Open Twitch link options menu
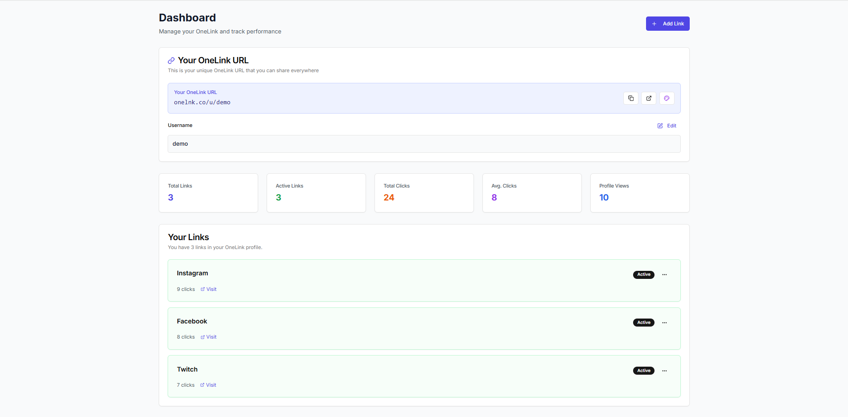 (x=664, y=371)
